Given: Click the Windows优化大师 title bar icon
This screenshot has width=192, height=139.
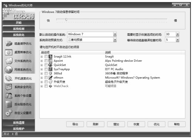Looking at the screenshot, I should coord(6,5).
